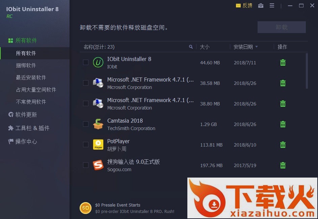Click the 软件更新 refresh icon in sidebar

[x=11, y=115]
